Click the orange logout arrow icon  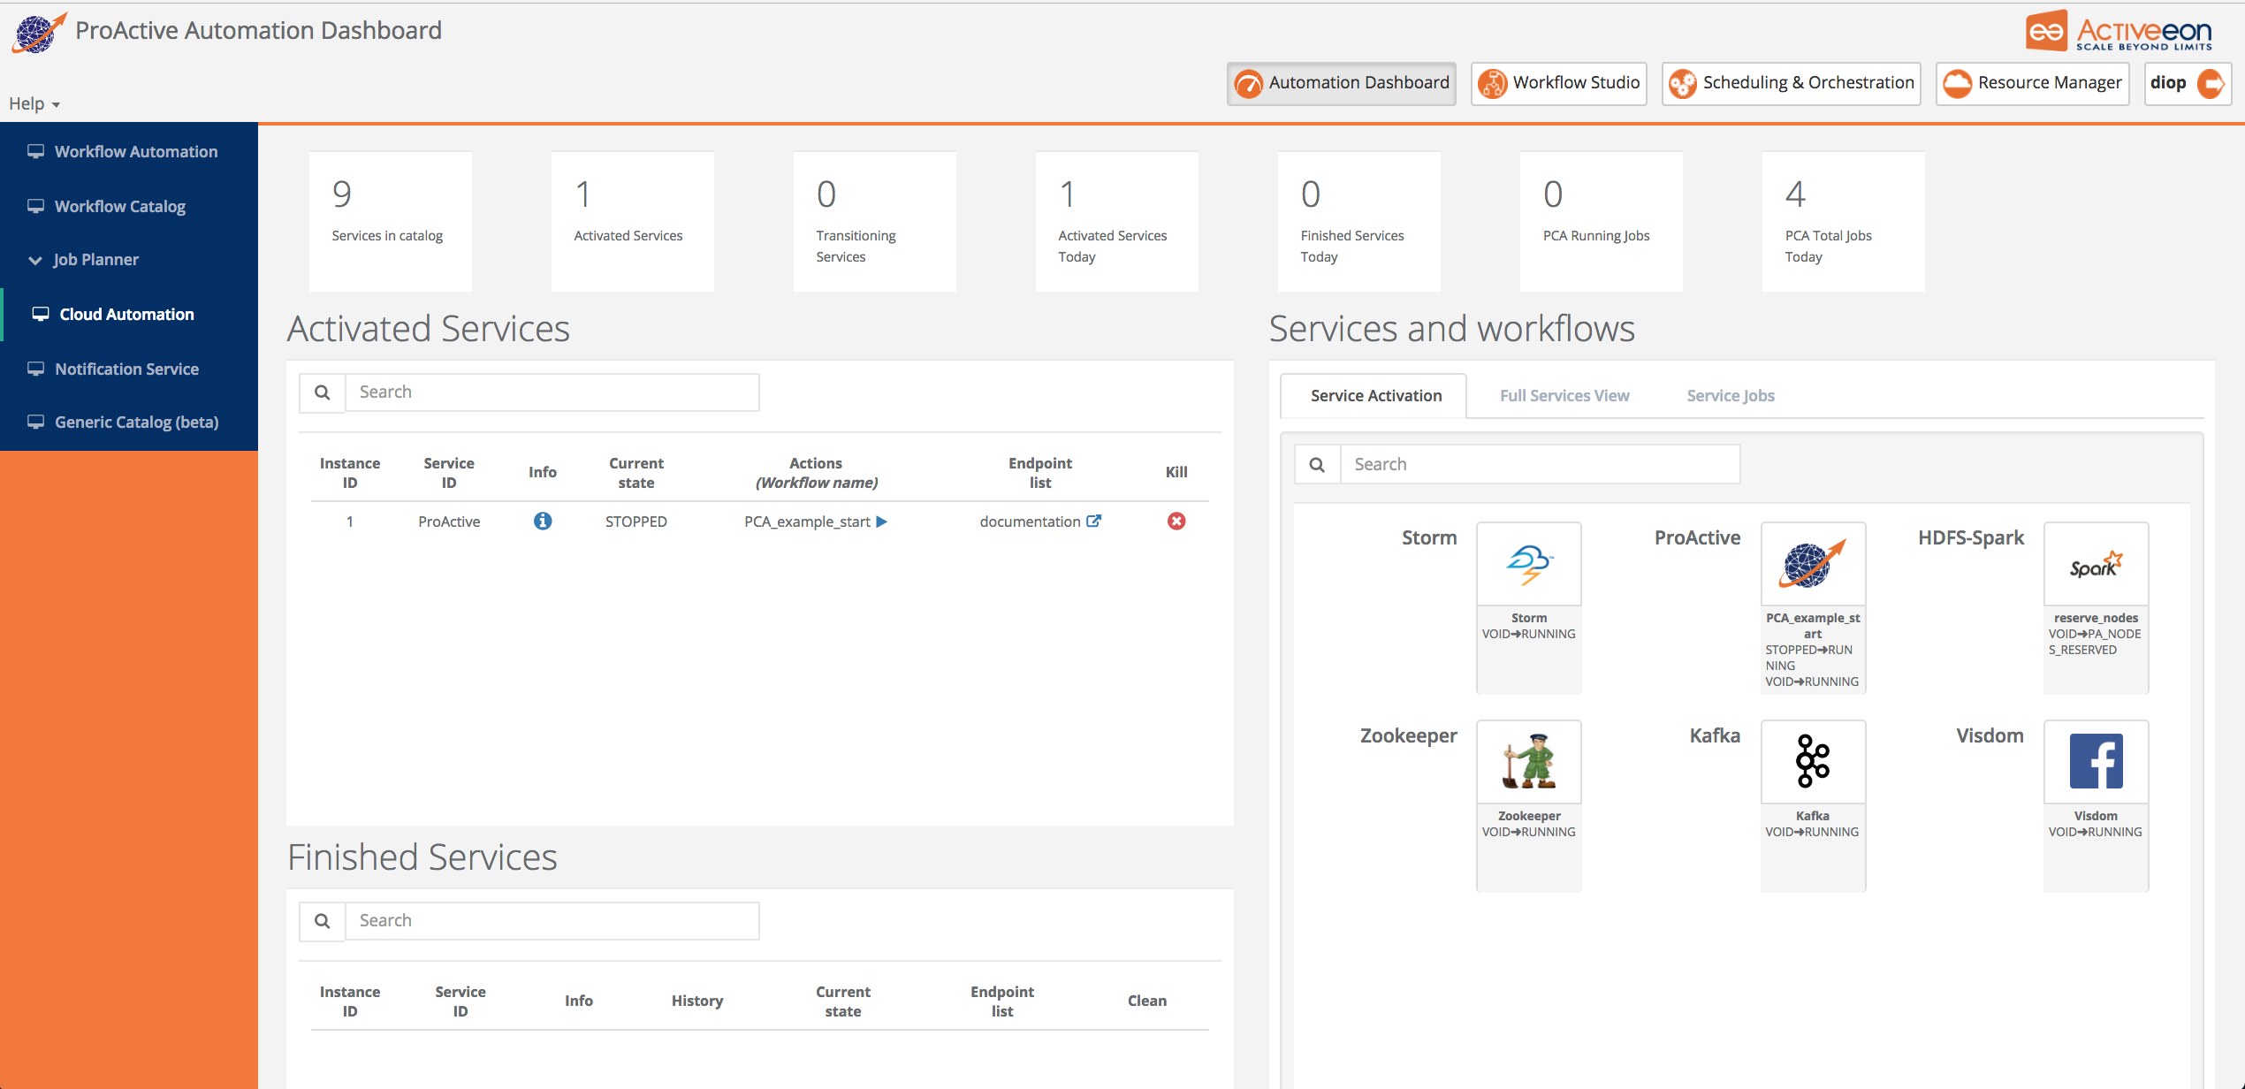click(x=2211, y=84)
